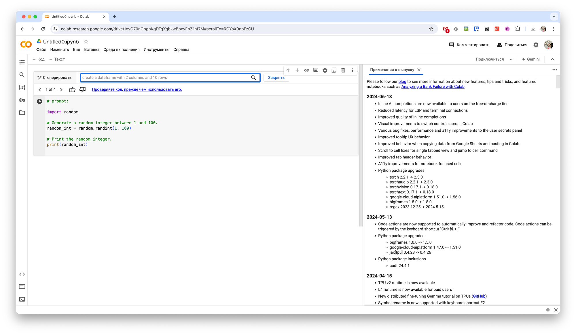Give thumbs up to generated code
This screenshot has width=576, height=335.
(x=72, y=89)
